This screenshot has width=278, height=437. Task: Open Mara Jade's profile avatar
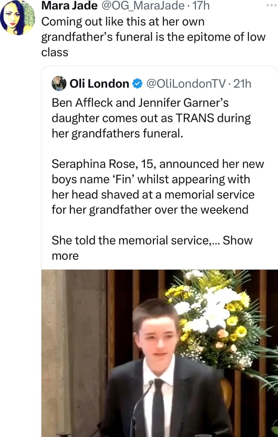pos(18,18)
